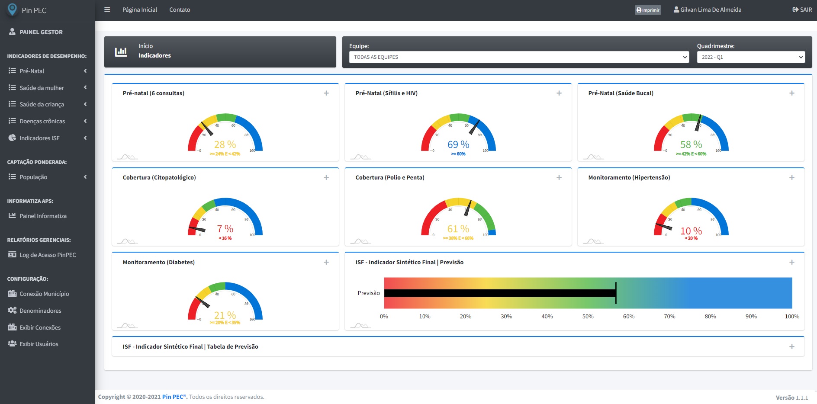Viewport: 817px width, 404px height.
Task: Click the users icon for Exibir Usuários
Action: (12, 343)
